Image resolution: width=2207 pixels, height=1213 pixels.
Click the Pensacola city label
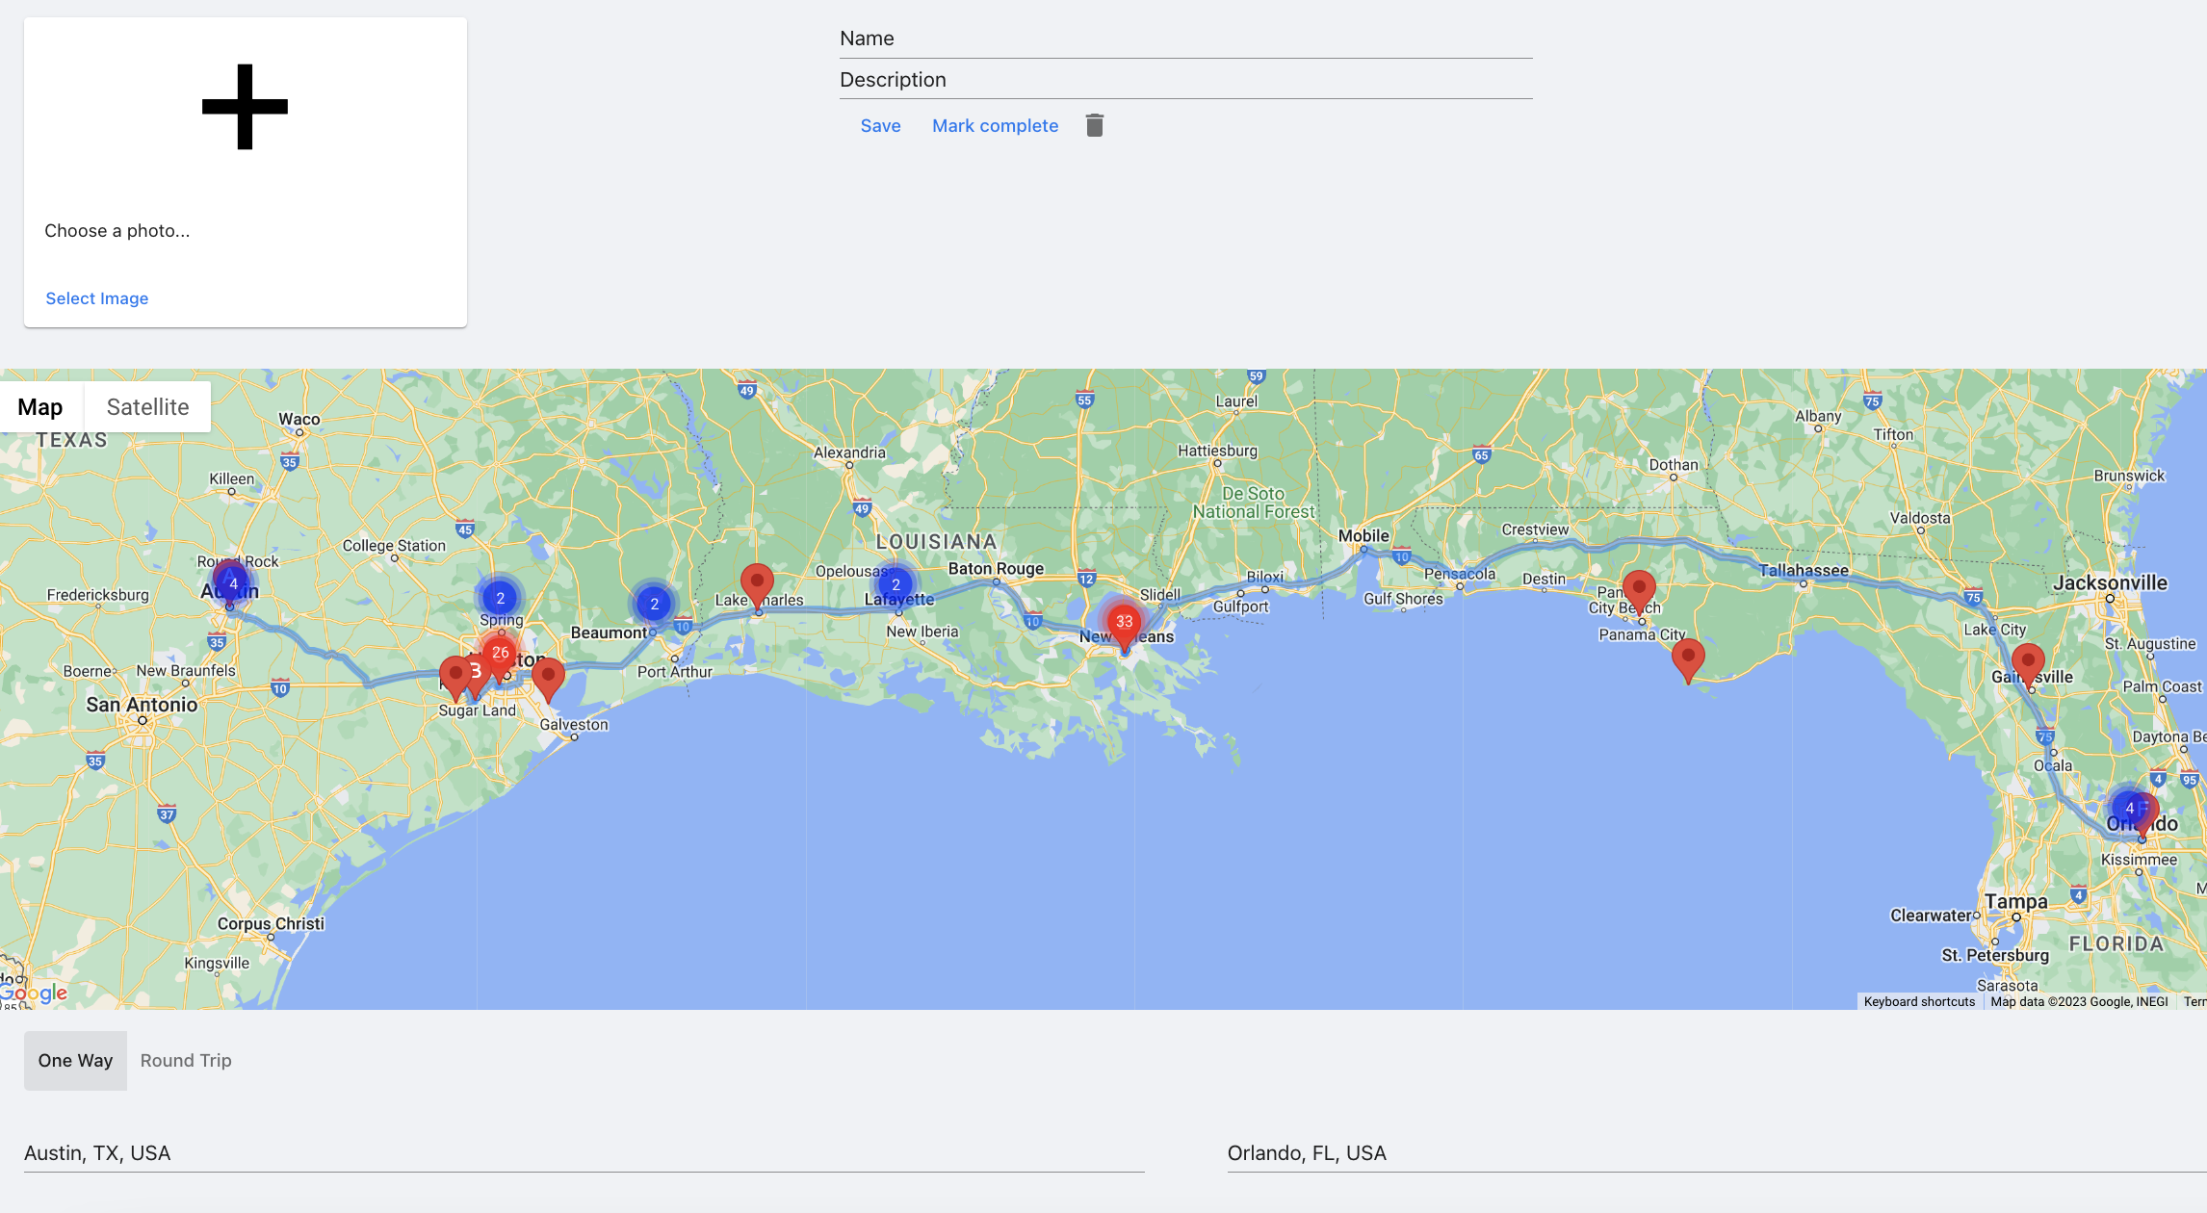click(1460, 574)
